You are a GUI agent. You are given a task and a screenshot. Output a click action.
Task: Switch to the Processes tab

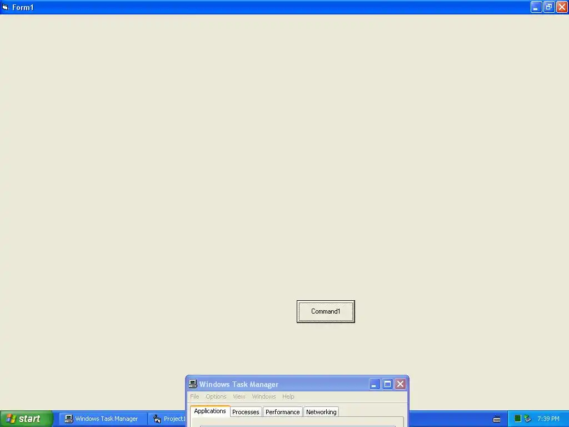click(246, 412)
